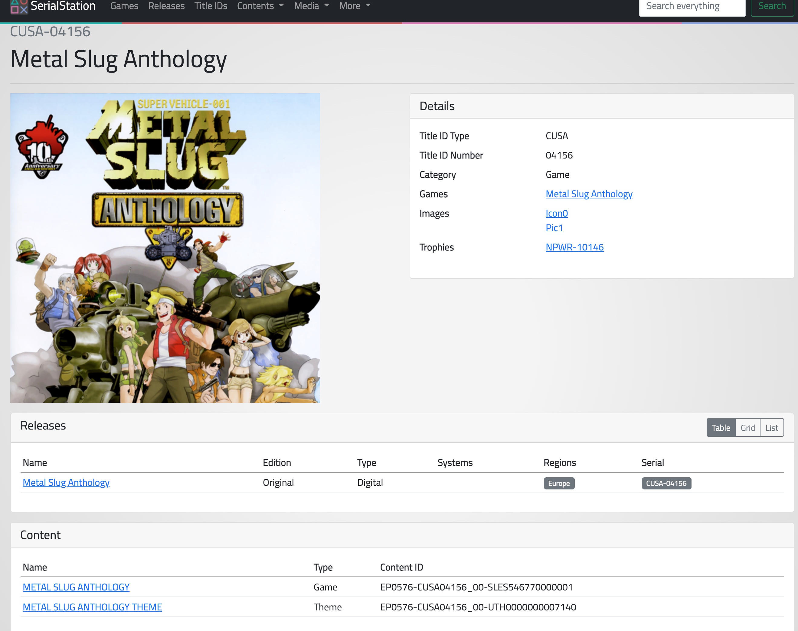The width and height of the screenshot is (798, 631).
Task: Click the CUSA-04156 serial badge
Action: point(666,483)
